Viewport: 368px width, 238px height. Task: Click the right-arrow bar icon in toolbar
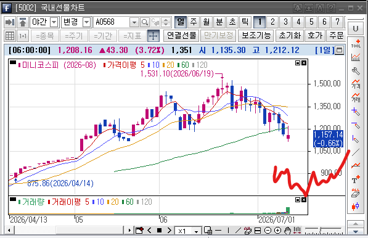point(10,22)
